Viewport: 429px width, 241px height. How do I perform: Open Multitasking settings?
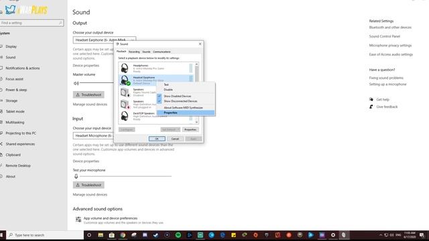coord(15,123)
